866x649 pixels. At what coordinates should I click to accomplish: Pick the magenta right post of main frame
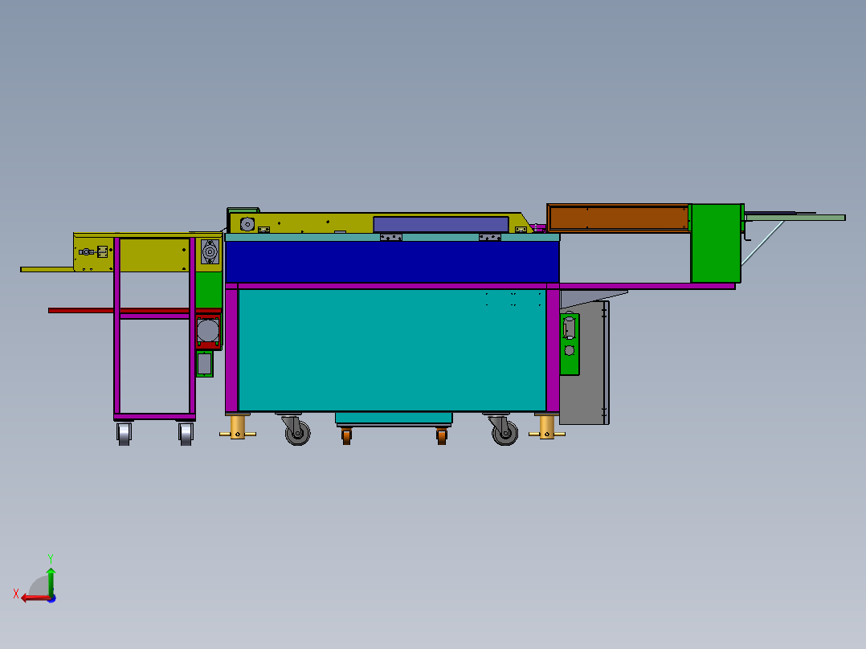(553, 350)
